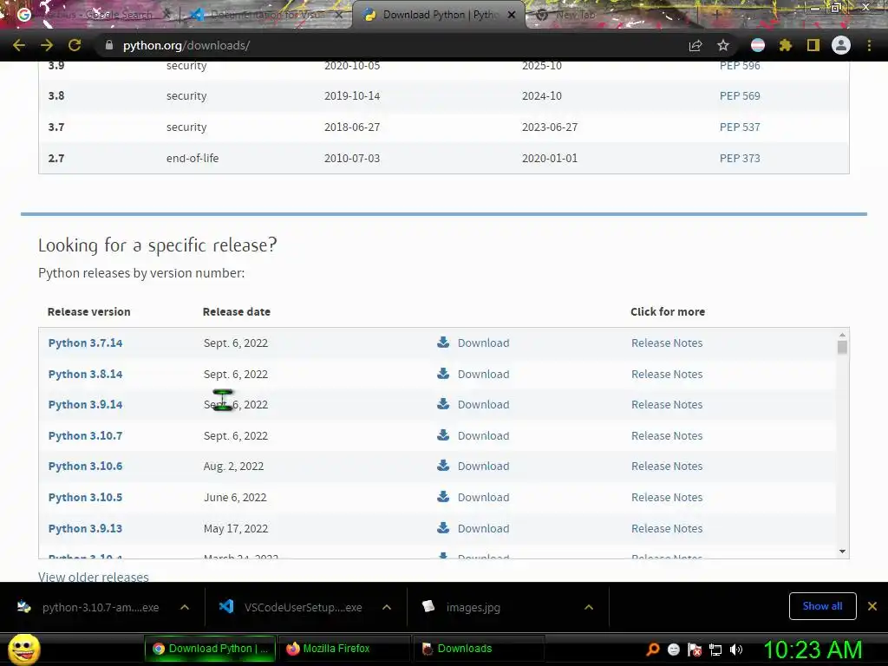
Task: Open Release Notes for Python 3.8.14
Action: click(667, 374)
